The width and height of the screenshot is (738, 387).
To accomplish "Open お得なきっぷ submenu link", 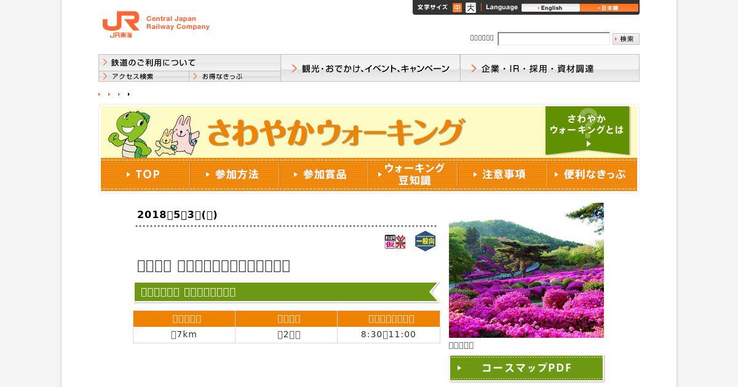I will tap(235, 76).
